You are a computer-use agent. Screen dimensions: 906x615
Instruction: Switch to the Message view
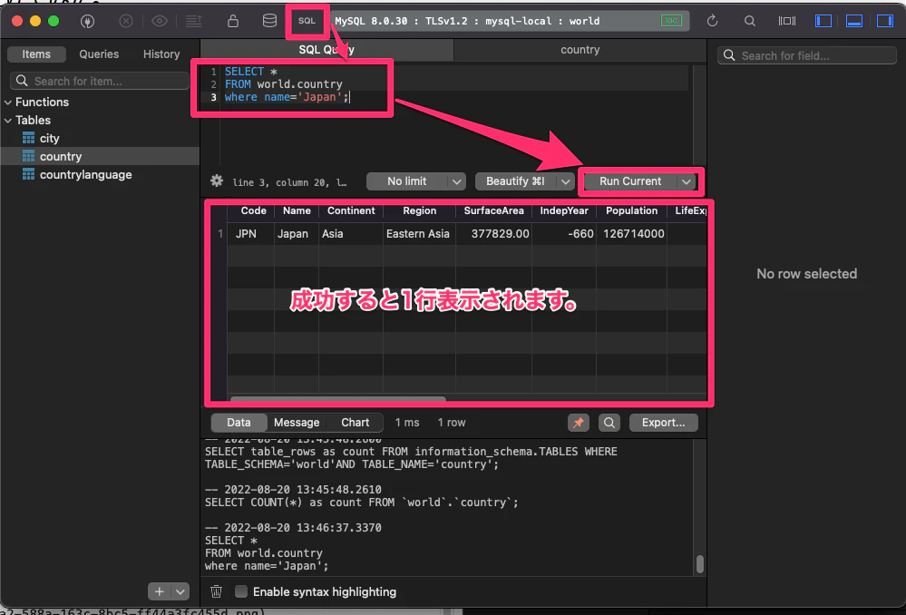click(x=297, y=423)
